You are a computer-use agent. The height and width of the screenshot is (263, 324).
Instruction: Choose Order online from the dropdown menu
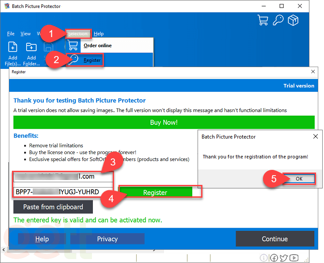[x=97, y=45]
